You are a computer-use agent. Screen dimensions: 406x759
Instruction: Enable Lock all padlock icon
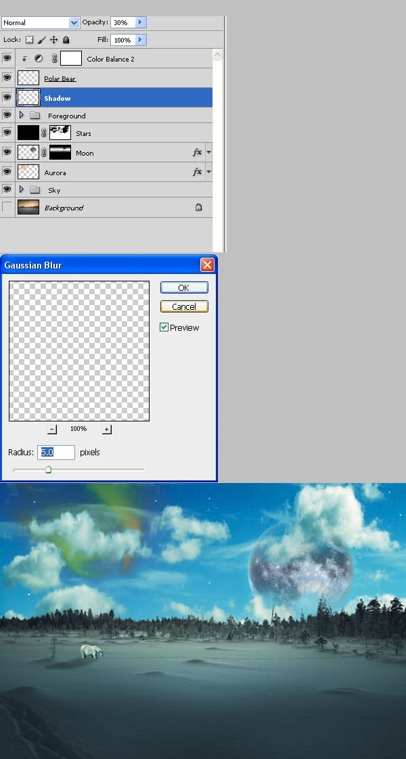pos(66,40)
